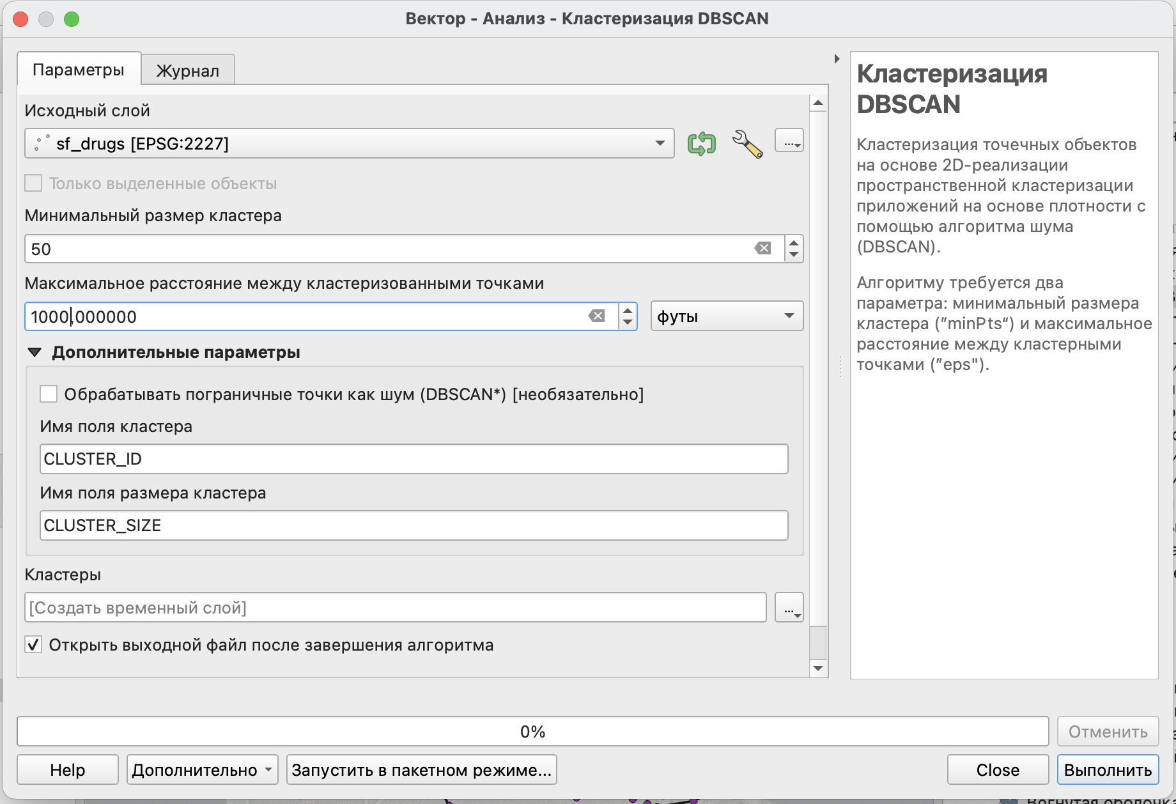Open the Дополнительно menu button
The image size is (1176, 804).
203,769
